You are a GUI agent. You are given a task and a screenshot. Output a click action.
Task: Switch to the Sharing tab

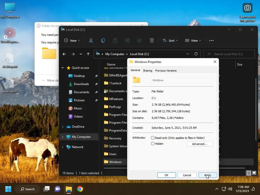coord(148,71)
